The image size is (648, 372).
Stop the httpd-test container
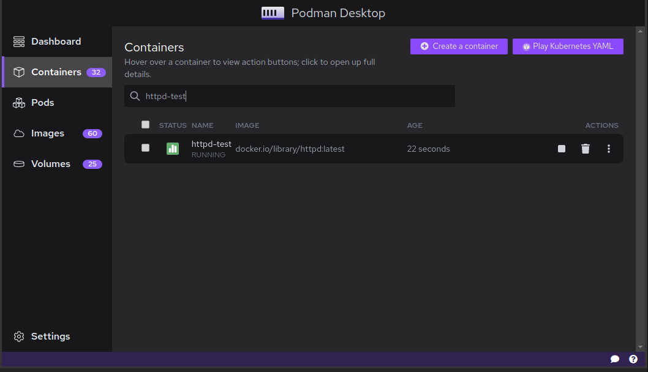[x=561, y=148]
